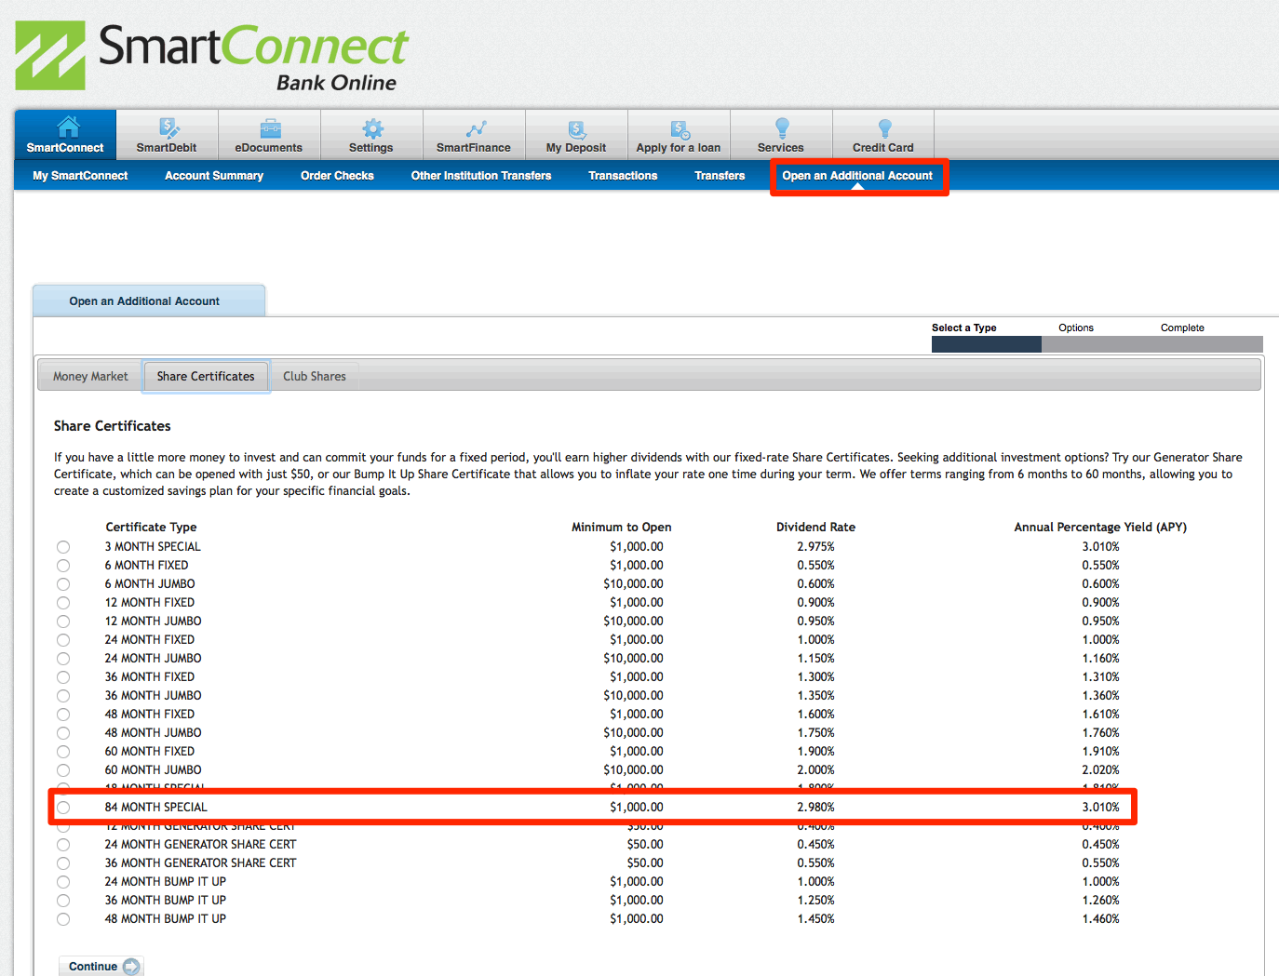
Task: Click the arrow icon on Continue button
Action: [x=131, y=966]
